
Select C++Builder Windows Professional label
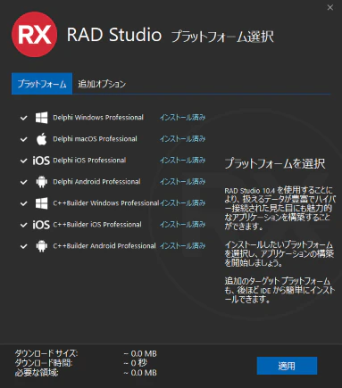point(106,203)
